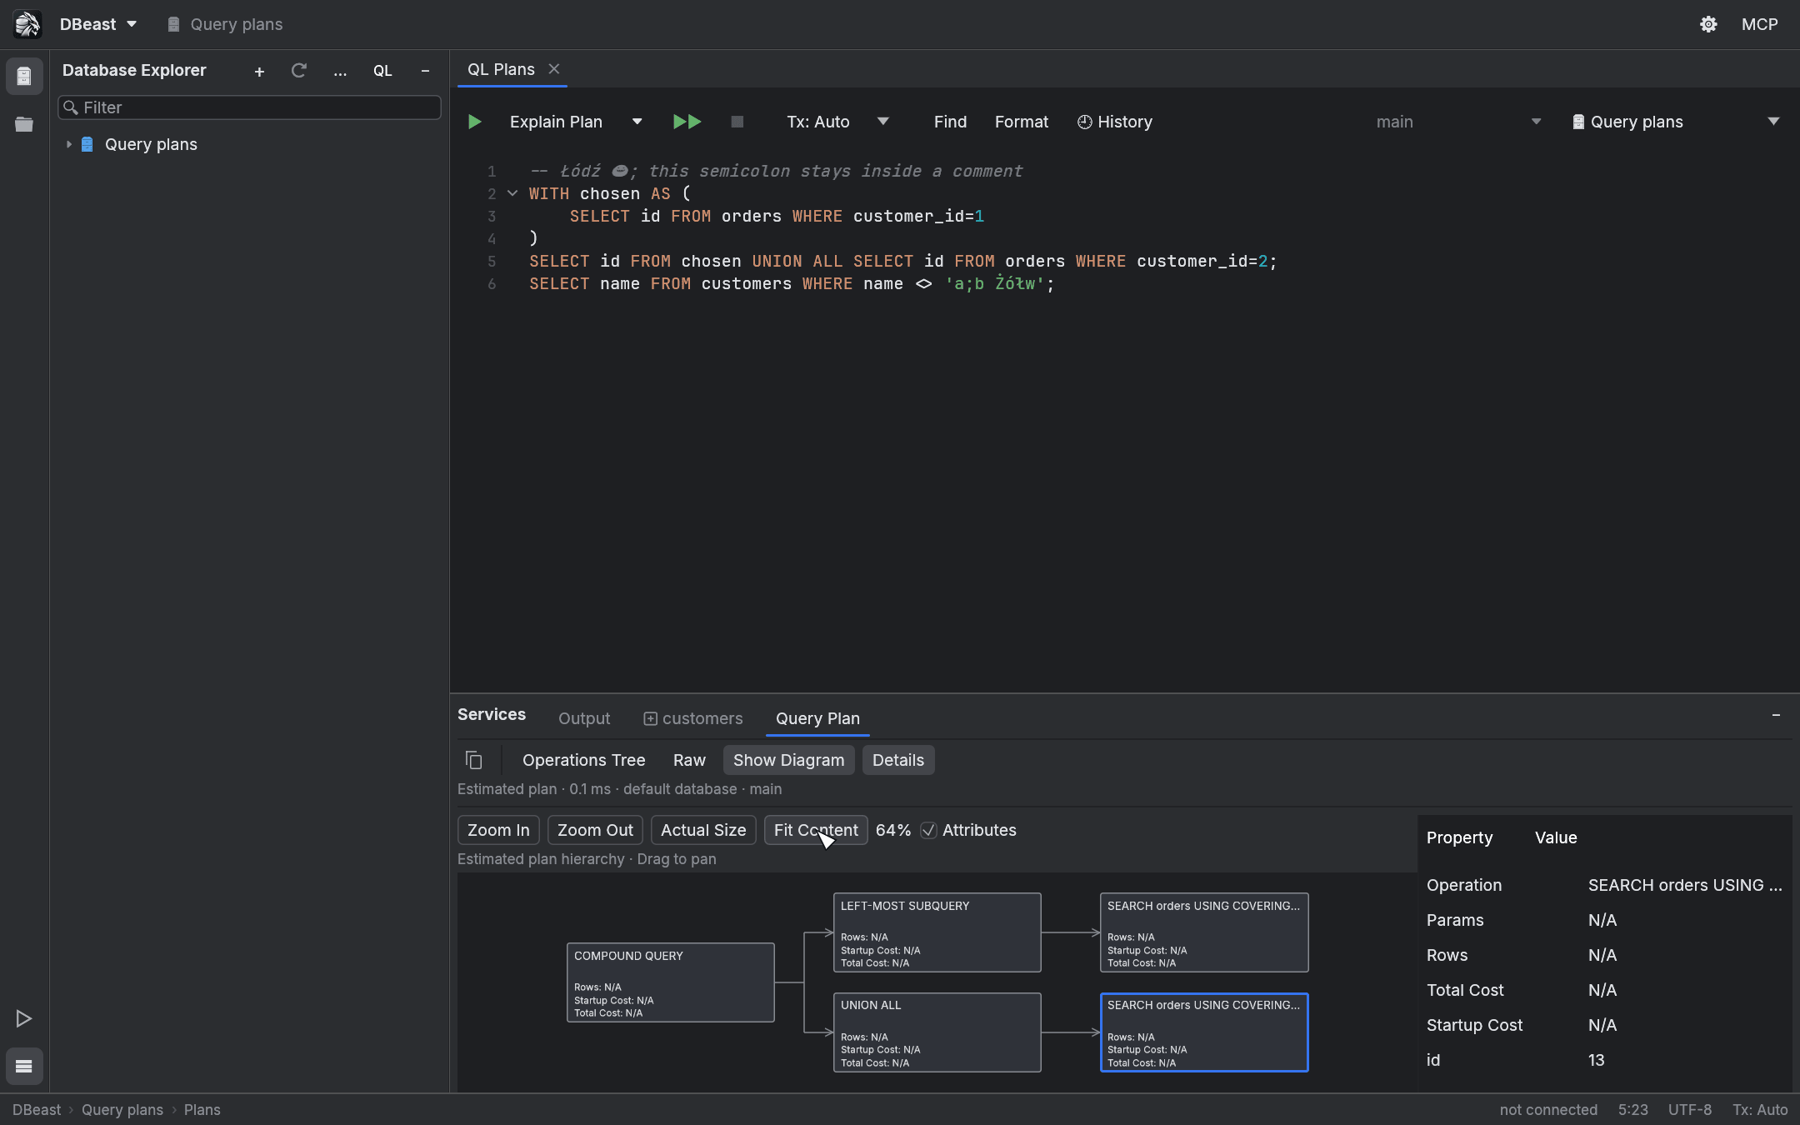Select the Operations Tree view

tap(583, 760)
